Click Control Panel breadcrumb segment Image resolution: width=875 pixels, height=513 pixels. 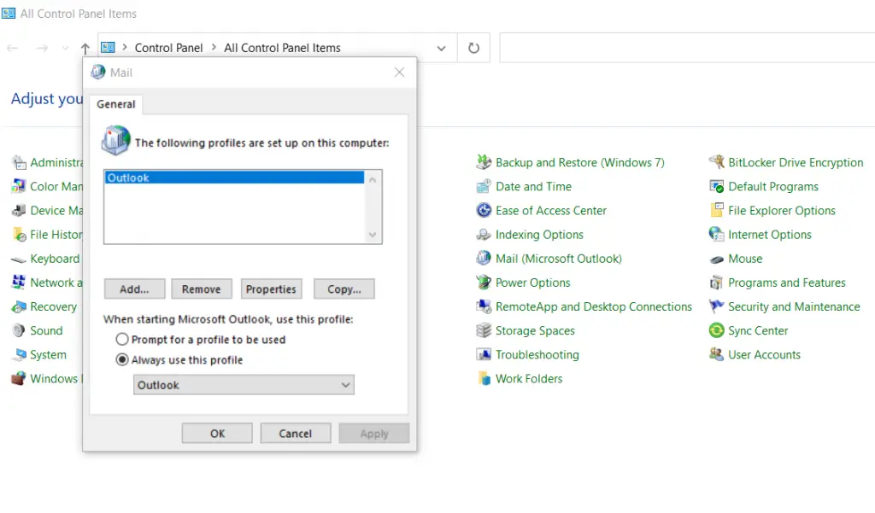pos(168,48)
